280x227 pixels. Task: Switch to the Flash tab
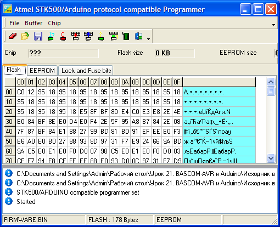pyautogui.click(x=15, y=70)
